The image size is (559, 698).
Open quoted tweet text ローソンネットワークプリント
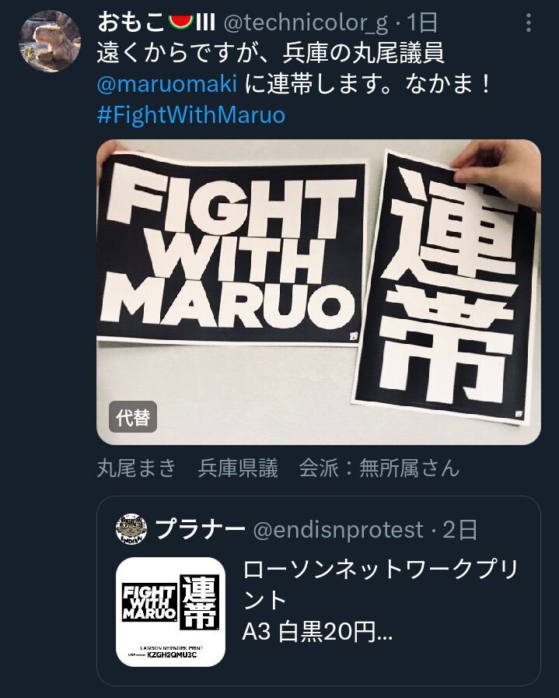pos(381,584)
